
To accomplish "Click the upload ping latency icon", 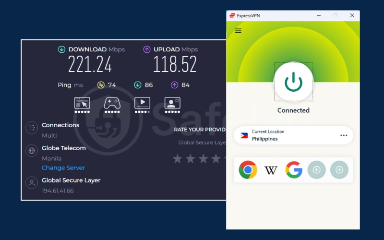I will (x=174, y=85).
